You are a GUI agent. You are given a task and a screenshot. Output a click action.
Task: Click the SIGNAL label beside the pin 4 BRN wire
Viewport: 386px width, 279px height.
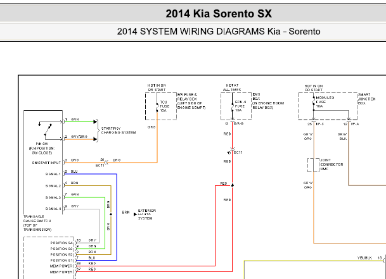53,186
